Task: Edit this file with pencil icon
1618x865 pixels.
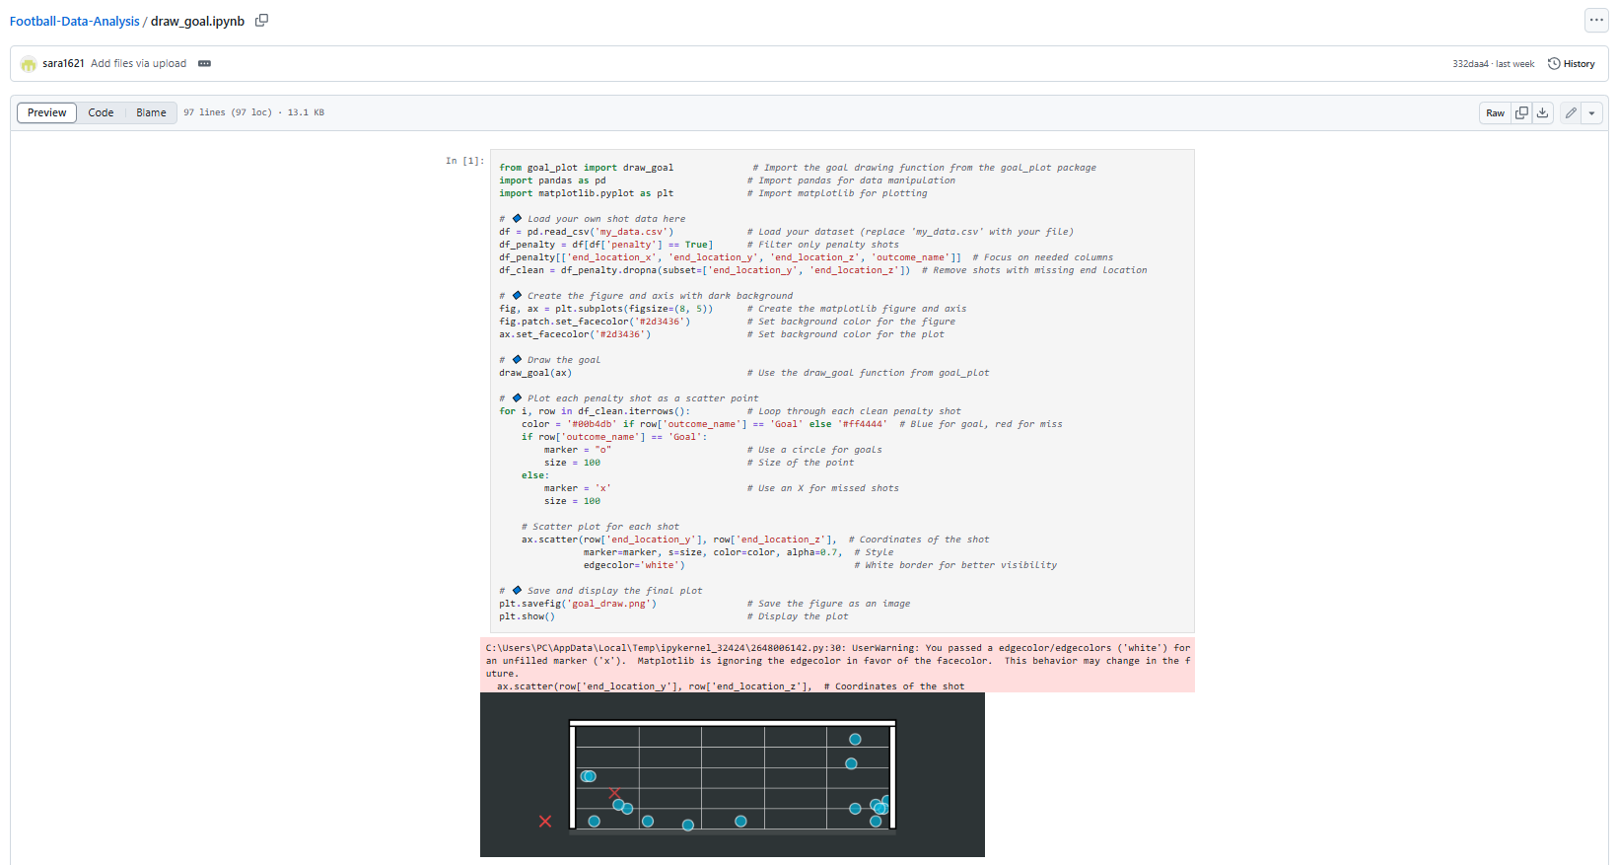Action: pyautogui.click(x=1571, y=113)
